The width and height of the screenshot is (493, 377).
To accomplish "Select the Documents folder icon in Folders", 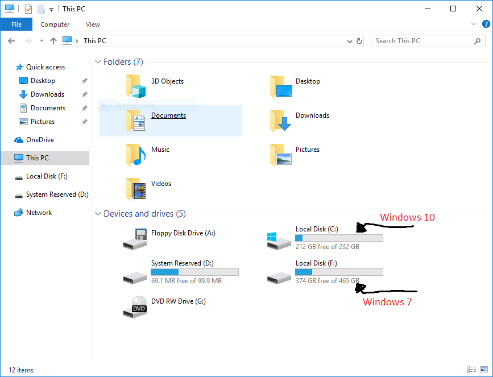I will coord(135,121).
